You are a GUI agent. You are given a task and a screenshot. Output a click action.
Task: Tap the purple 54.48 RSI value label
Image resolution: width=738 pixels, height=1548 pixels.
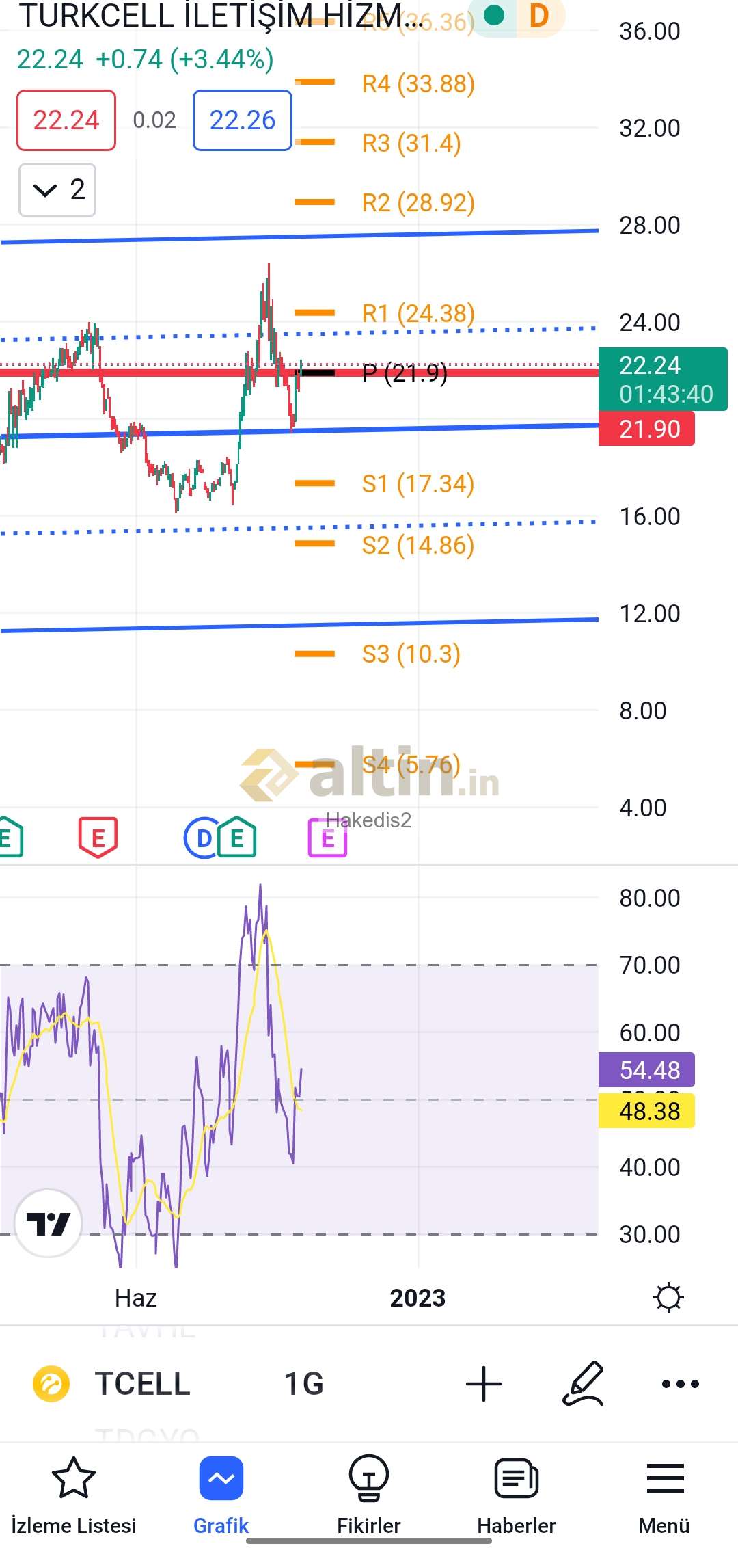646,1069
